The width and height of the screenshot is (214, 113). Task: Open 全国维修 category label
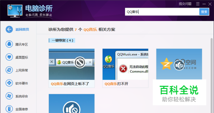click(x=22, y=109)
